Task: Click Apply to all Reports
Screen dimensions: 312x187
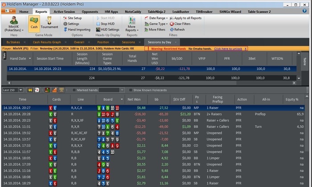Action: 185,18
